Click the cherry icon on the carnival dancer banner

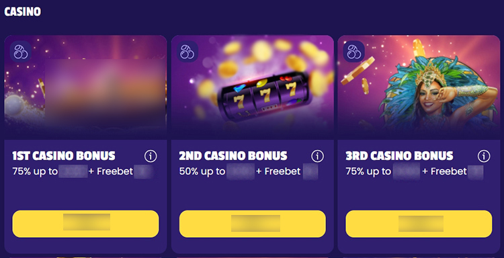[354, 52]
